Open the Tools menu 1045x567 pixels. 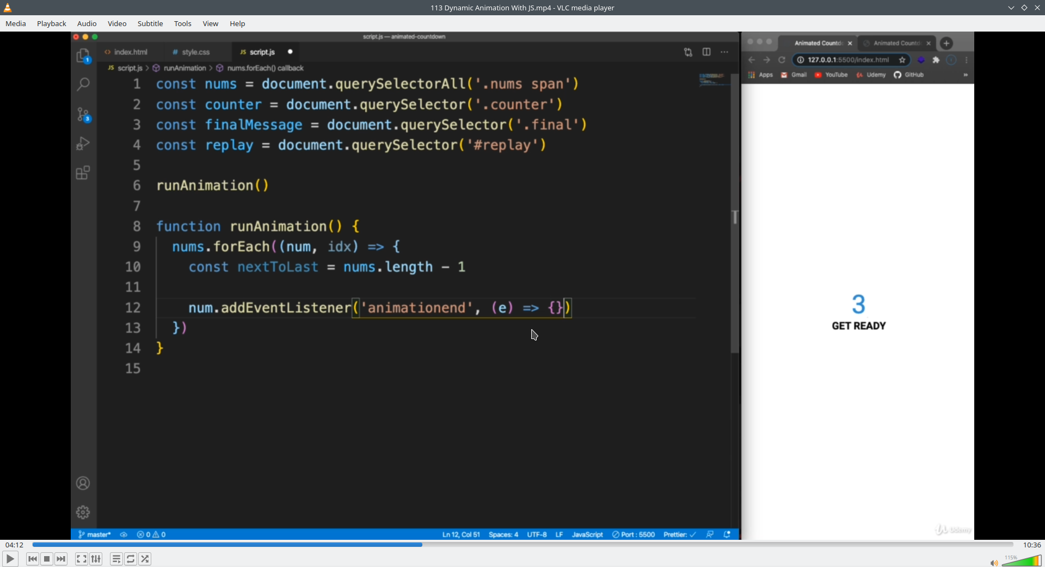[x=183, y=23]
